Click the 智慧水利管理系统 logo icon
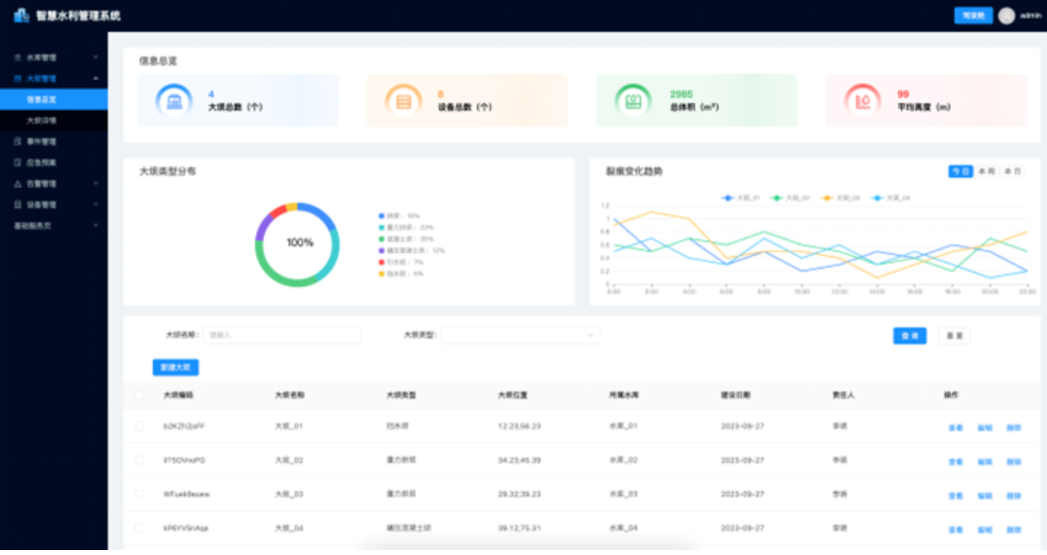 [22, 15]
